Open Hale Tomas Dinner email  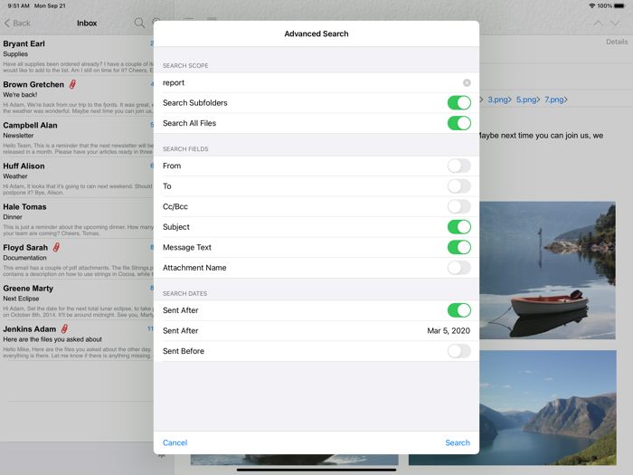77,220
